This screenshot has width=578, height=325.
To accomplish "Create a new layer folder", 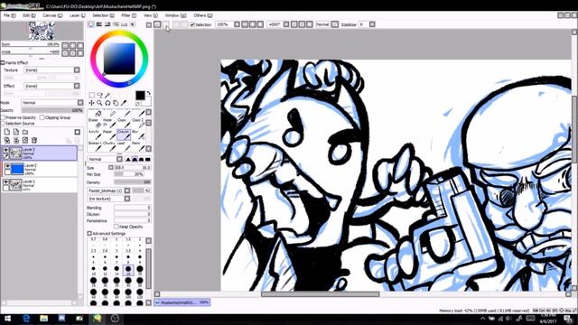I will coord(25,132).
